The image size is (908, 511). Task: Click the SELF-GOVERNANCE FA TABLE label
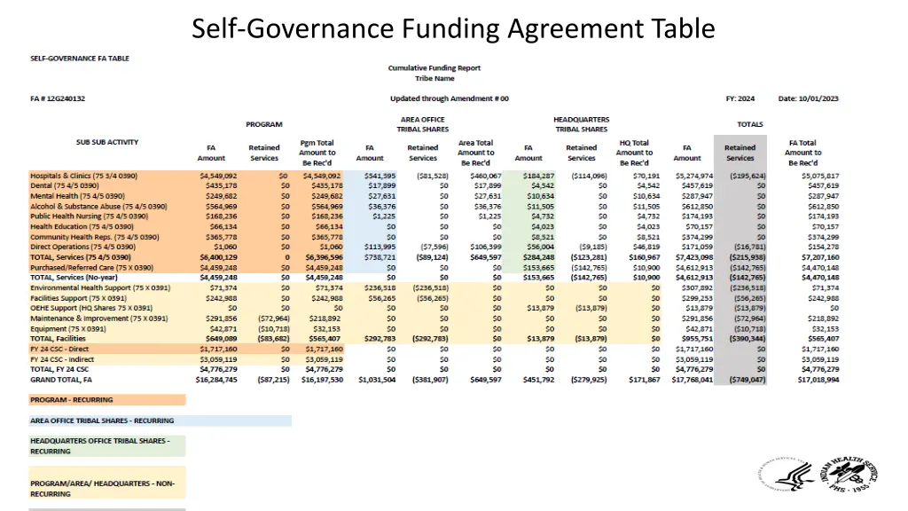coord(80,59)
